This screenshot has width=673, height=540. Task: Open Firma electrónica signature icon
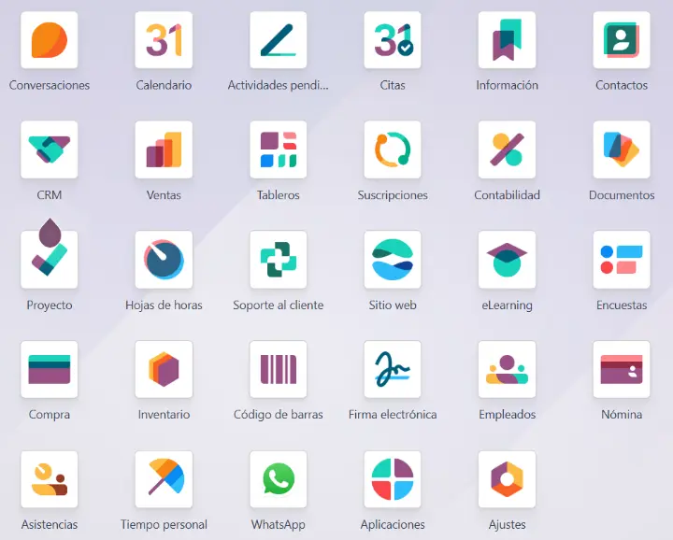pyautogui.click(x=393, y=369)
